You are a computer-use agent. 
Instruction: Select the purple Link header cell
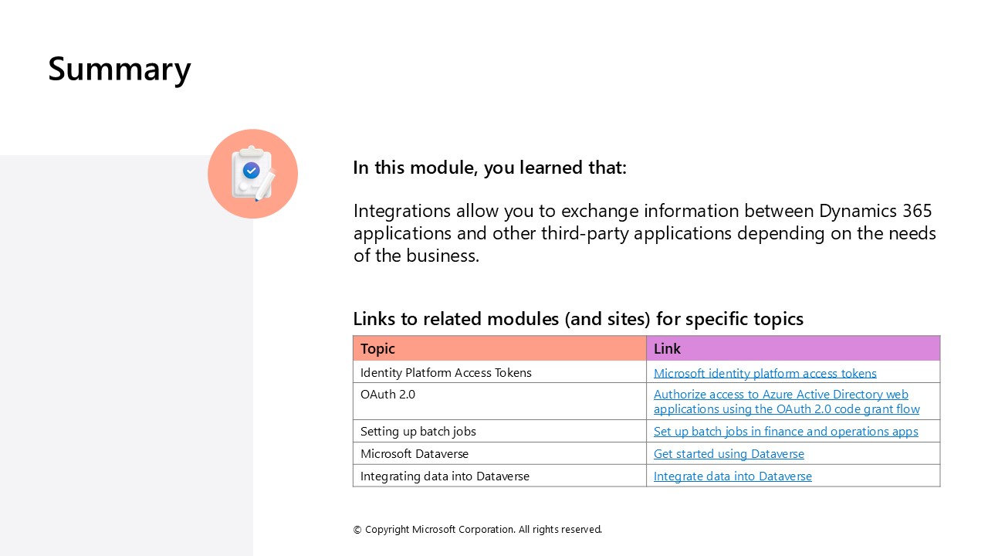pyautogui.click(x=793, y=348)
